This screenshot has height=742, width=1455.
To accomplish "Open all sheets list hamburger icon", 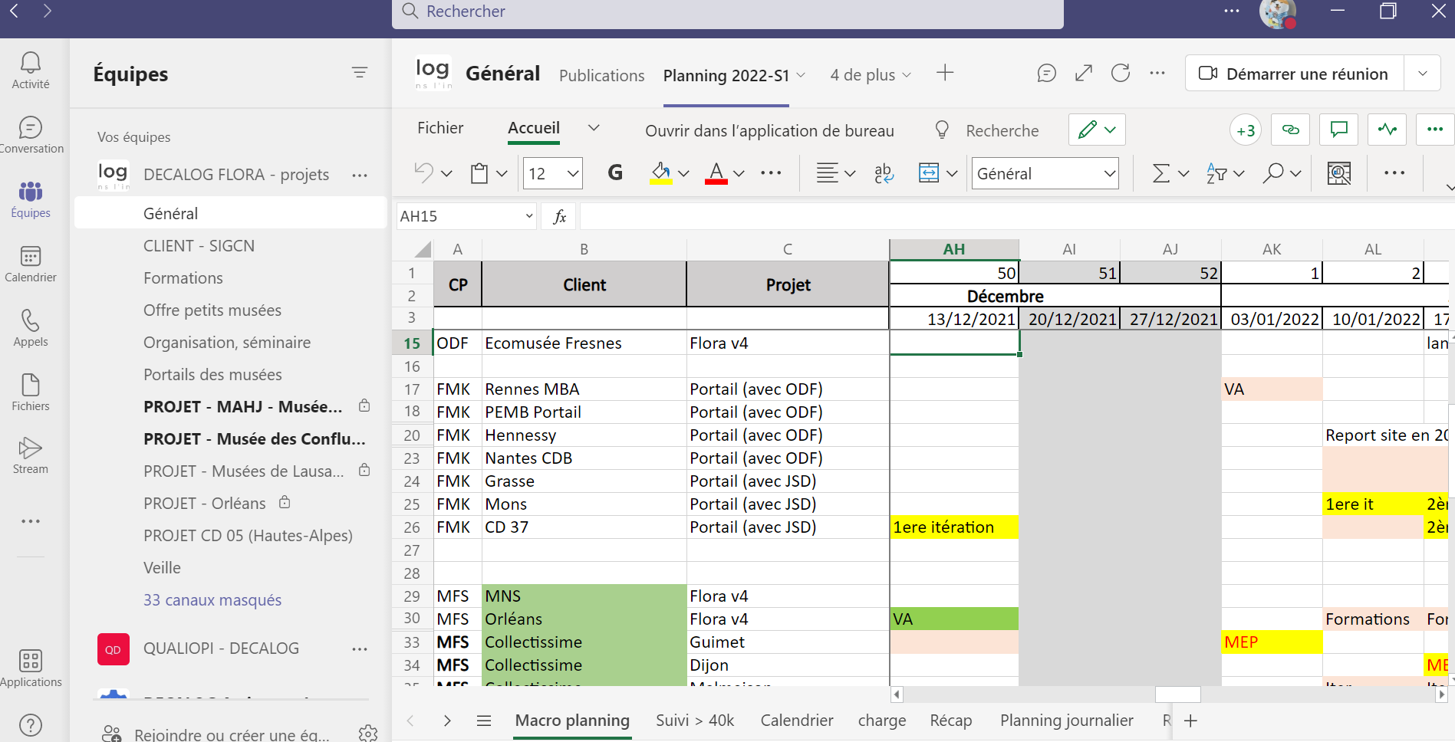I will pyautogui.click(x=483, y=721).
